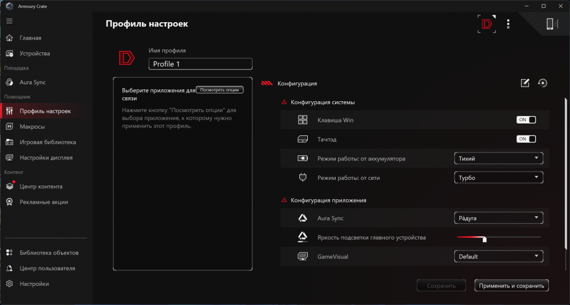Click the hamburger menu icon in sidebar
Image resolution: width=570 pixels, height=305 pixels.
(9, 21)
